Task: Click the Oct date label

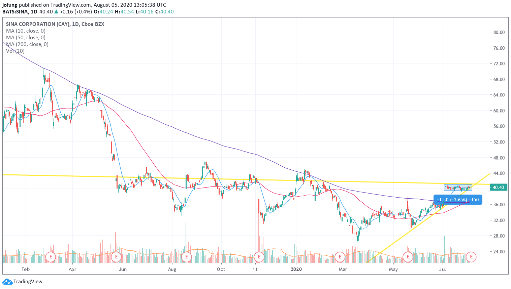Action: (221, 270)
